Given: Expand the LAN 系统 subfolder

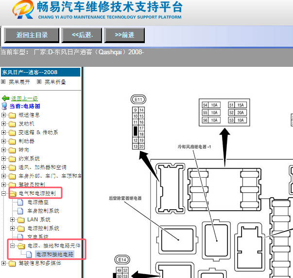Looking at the screenshot, I should coord(12,220).
